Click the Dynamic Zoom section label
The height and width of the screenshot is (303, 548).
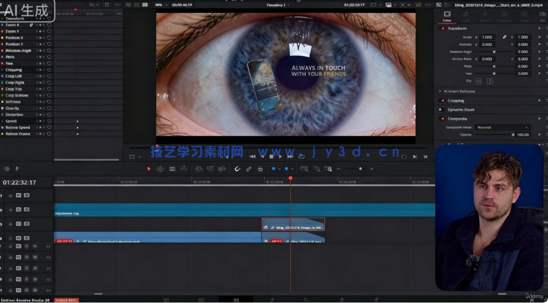461,109
